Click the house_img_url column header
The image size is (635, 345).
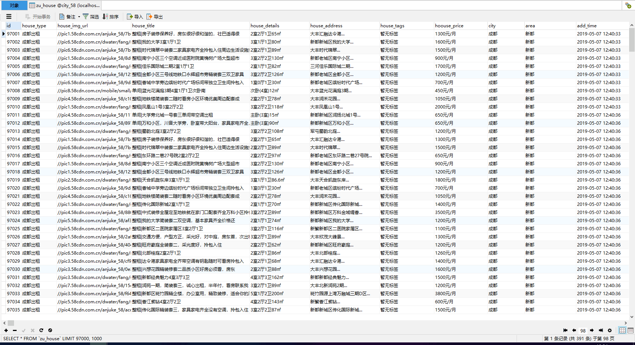[94, 25]
